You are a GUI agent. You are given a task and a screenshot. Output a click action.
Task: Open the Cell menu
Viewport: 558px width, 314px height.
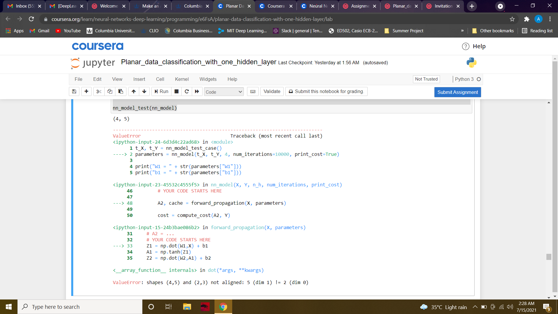[160, 79]
